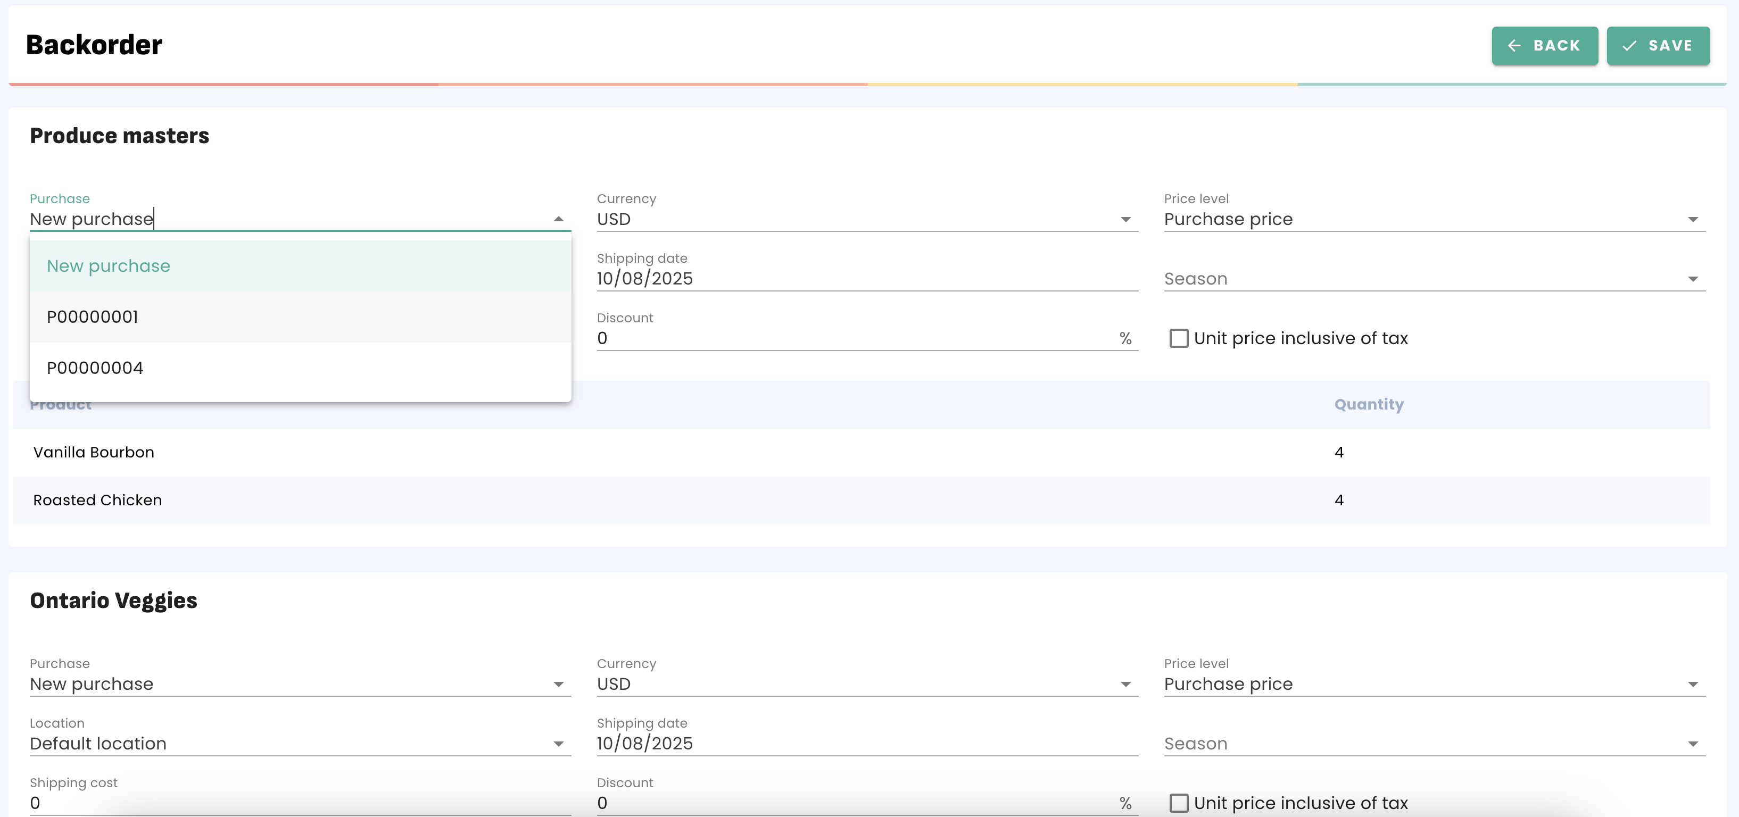The image size is (1739, 817).
Task: Pick P00000004 purchase option
Action: (x=95, y=368)
